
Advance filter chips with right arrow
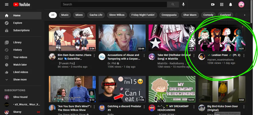(245, 15)
